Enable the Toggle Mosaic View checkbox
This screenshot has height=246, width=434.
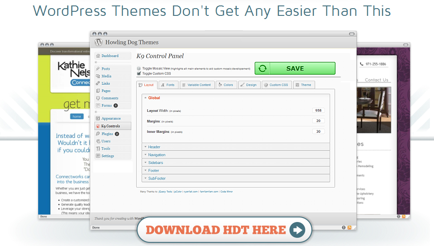point(138,68)
